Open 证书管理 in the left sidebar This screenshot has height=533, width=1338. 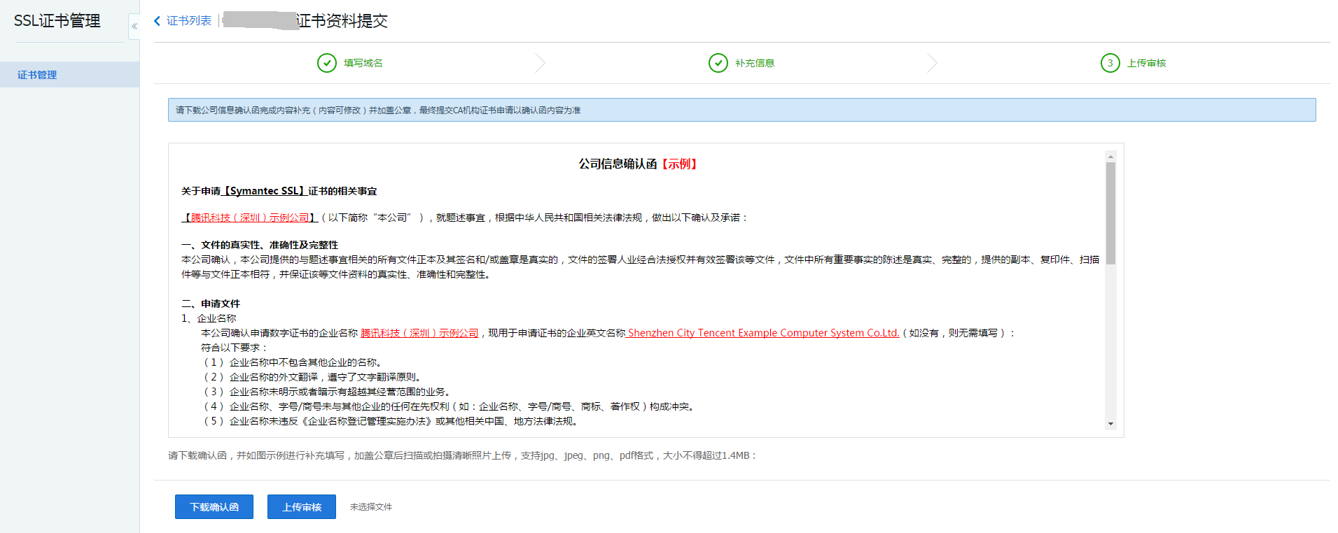[37, 75]
